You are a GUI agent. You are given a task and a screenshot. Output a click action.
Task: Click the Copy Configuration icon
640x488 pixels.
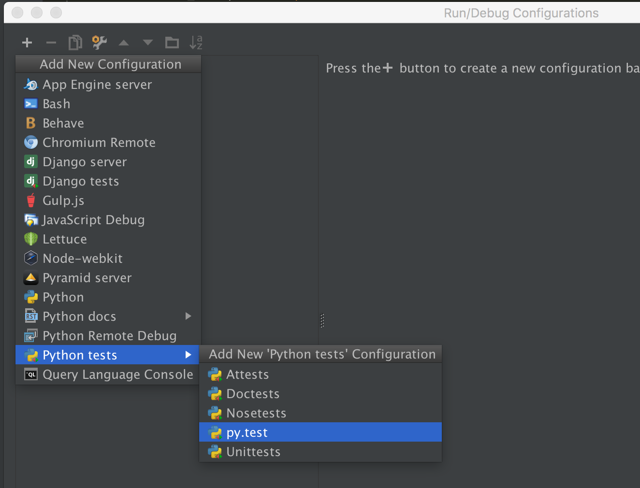point(75,43)
